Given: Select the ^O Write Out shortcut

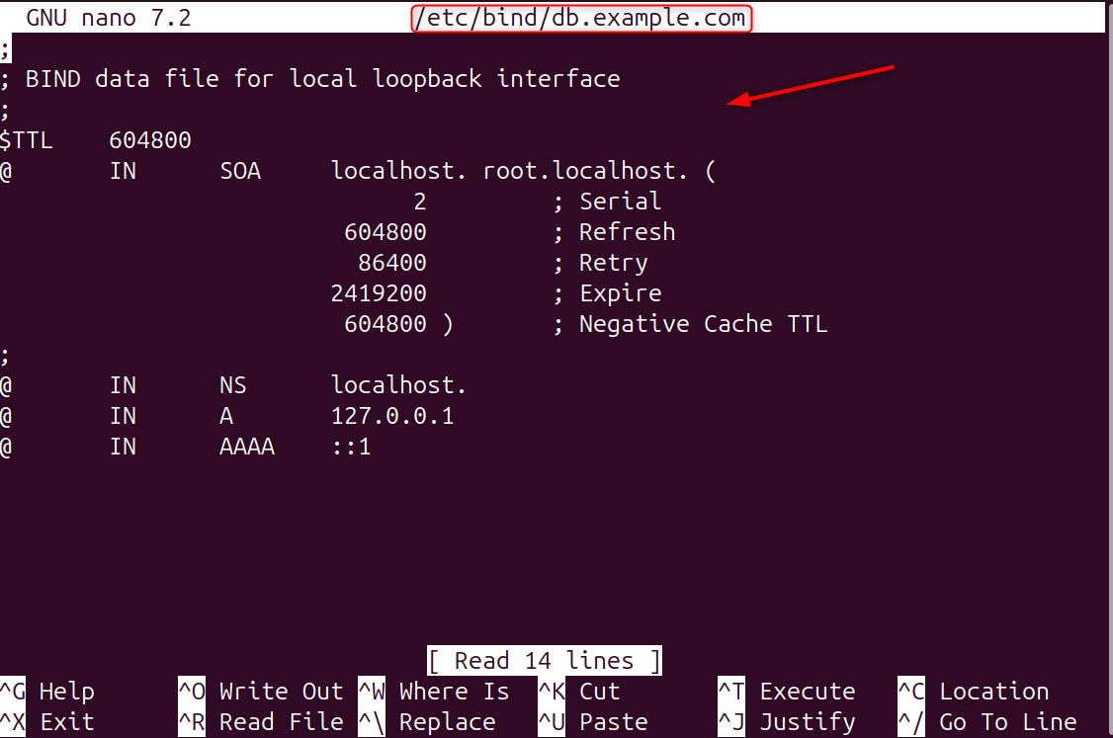Looking at the screenshot, I should pos(261,692).
